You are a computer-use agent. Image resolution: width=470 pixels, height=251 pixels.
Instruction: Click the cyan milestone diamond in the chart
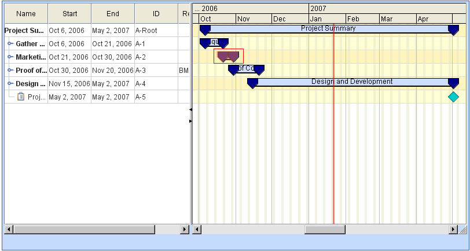(453, 97)
